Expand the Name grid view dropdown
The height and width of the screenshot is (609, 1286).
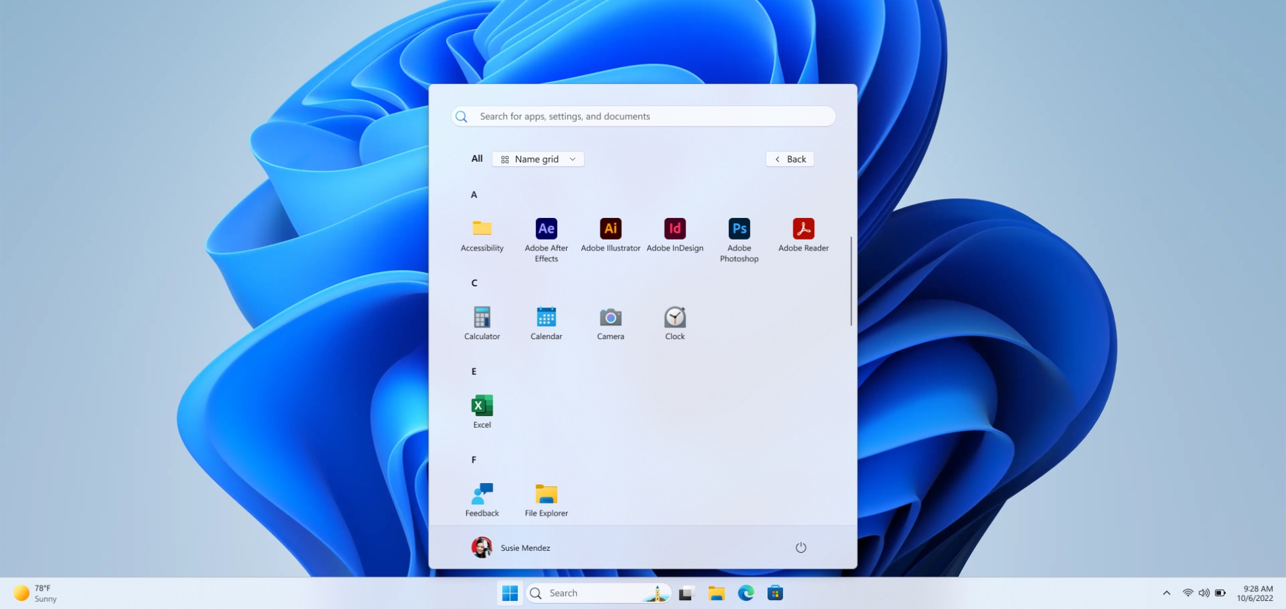click(538, 159)
